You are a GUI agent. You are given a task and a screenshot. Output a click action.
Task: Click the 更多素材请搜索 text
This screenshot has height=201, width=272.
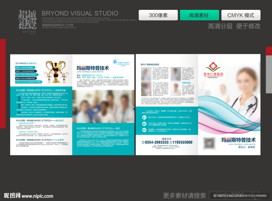click(184, 196)
